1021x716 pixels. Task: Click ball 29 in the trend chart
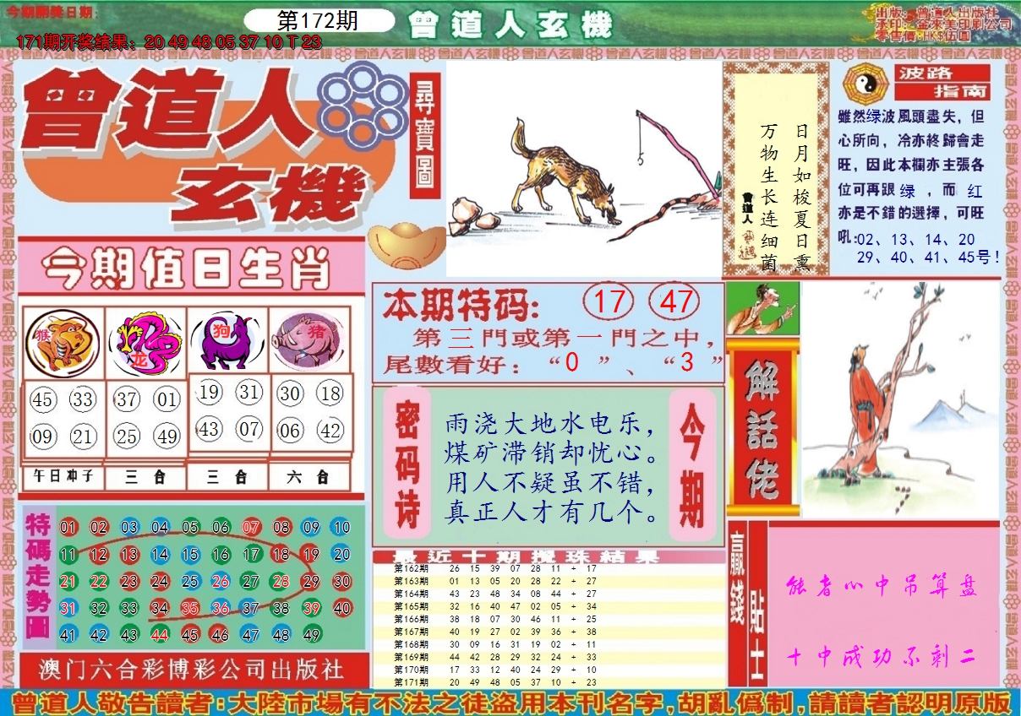coord(311,581)
